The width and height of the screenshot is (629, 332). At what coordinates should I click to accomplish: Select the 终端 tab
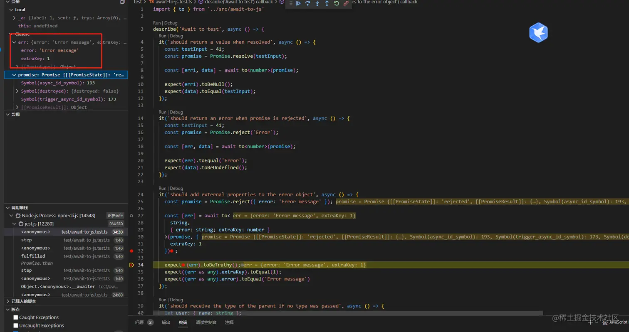183,322
